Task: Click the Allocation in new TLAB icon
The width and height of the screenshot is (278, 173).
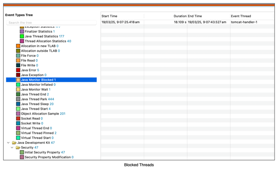Action: point(18,46)
